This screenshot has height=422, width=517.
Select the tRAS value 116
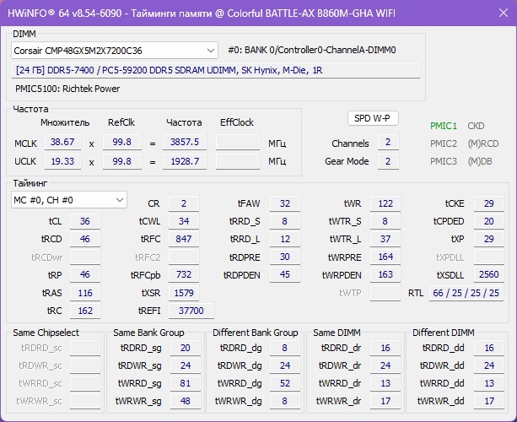point(85,293)
